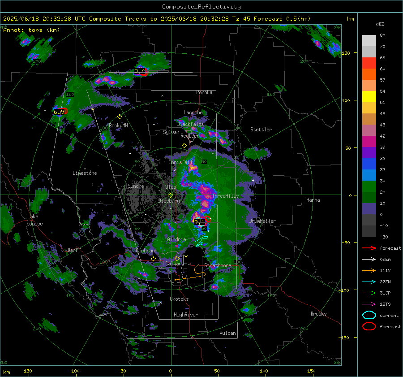
Task: Click the Strathmore city label
Action: coord(218,265)
